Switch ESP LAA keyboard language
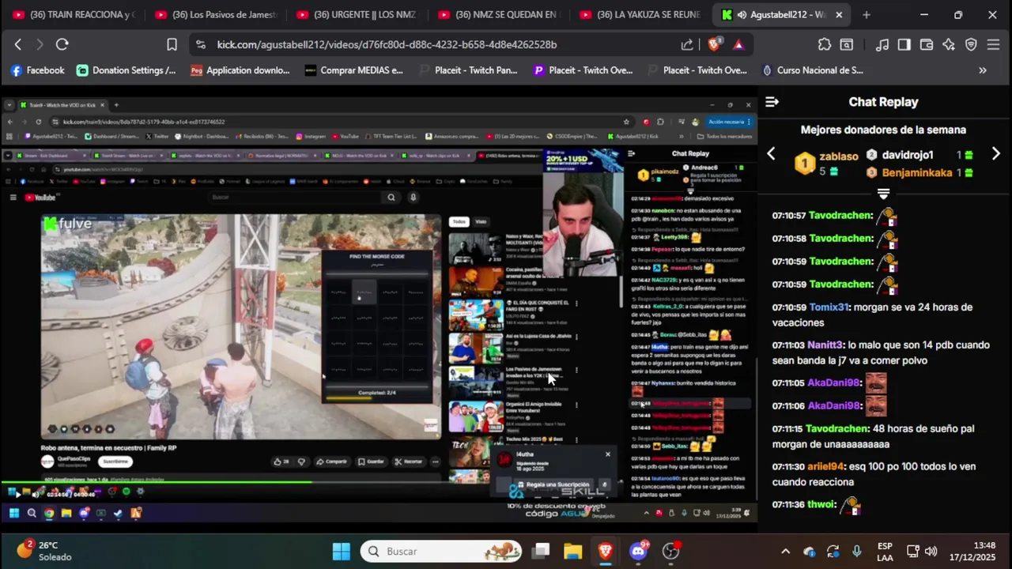The height and width of the screenshot is (569, 1012). [x=885, y=552]
